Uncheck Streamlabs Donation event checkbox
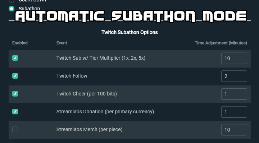Viewport: 259px width, 143px height. point(15,112)
